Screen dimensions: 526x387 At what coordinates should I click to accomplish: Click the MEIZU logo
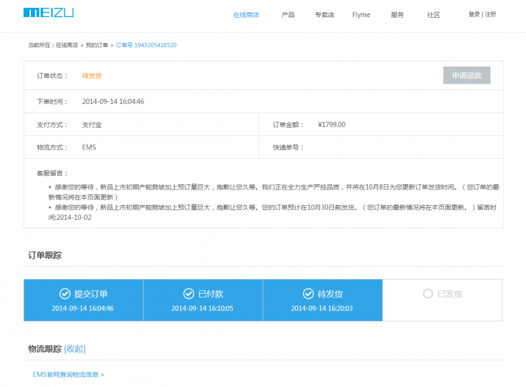pyautogui.click(x=49, y=13)
